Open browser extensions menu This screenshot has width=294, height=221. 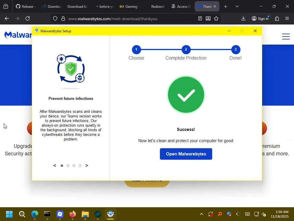point(277,18)
